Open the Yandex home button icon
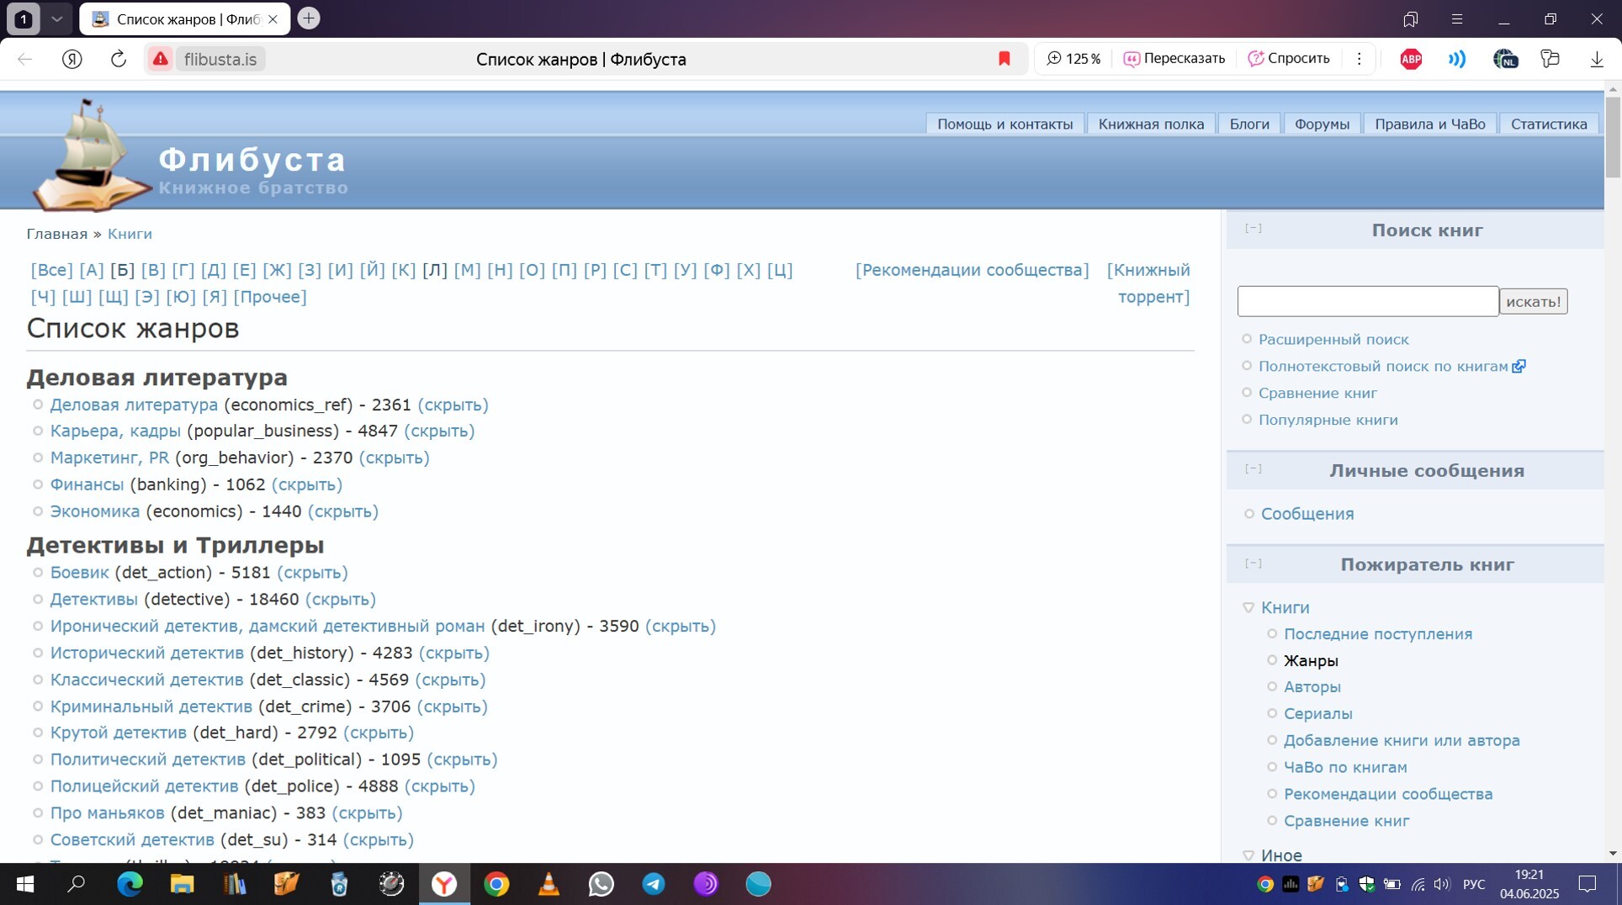Image resolution: width=1622 pixels, height=905 pixels. [72, 59]
